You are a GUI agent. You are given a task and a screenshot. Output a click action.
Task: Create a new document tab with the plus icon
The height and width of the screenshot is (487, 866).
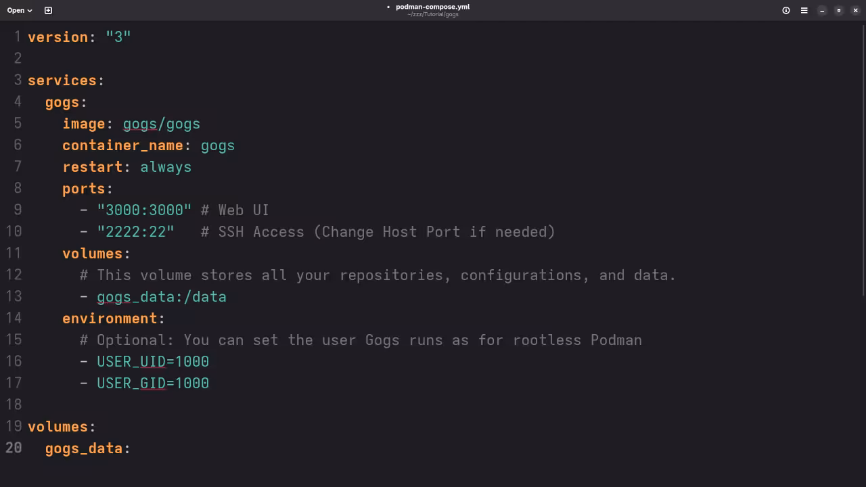(47, 10)
